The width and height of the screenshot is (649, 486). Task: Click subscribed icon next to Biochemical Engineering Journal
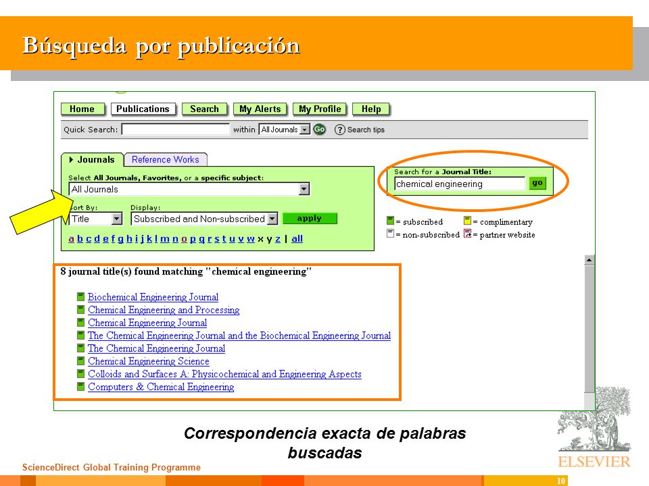click(80, 296)
